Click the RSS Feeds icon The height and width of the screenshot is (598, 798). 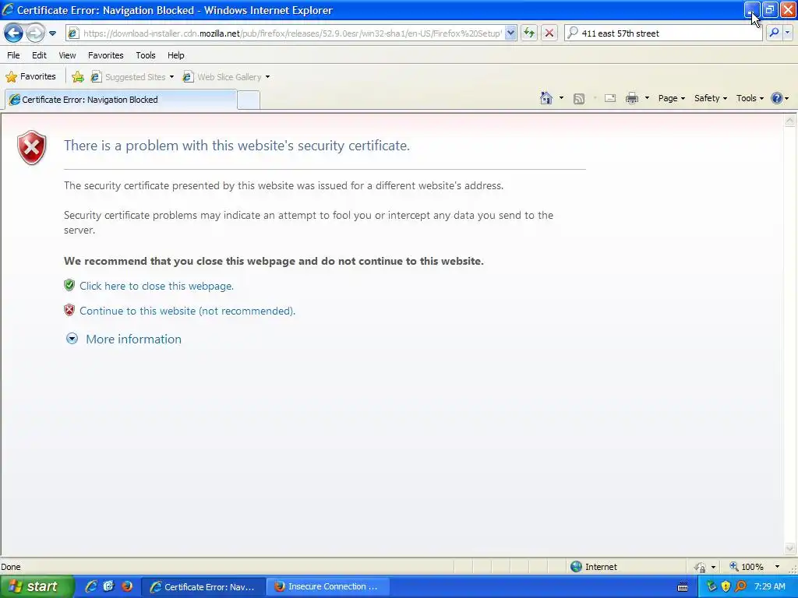tap(579, 99)
